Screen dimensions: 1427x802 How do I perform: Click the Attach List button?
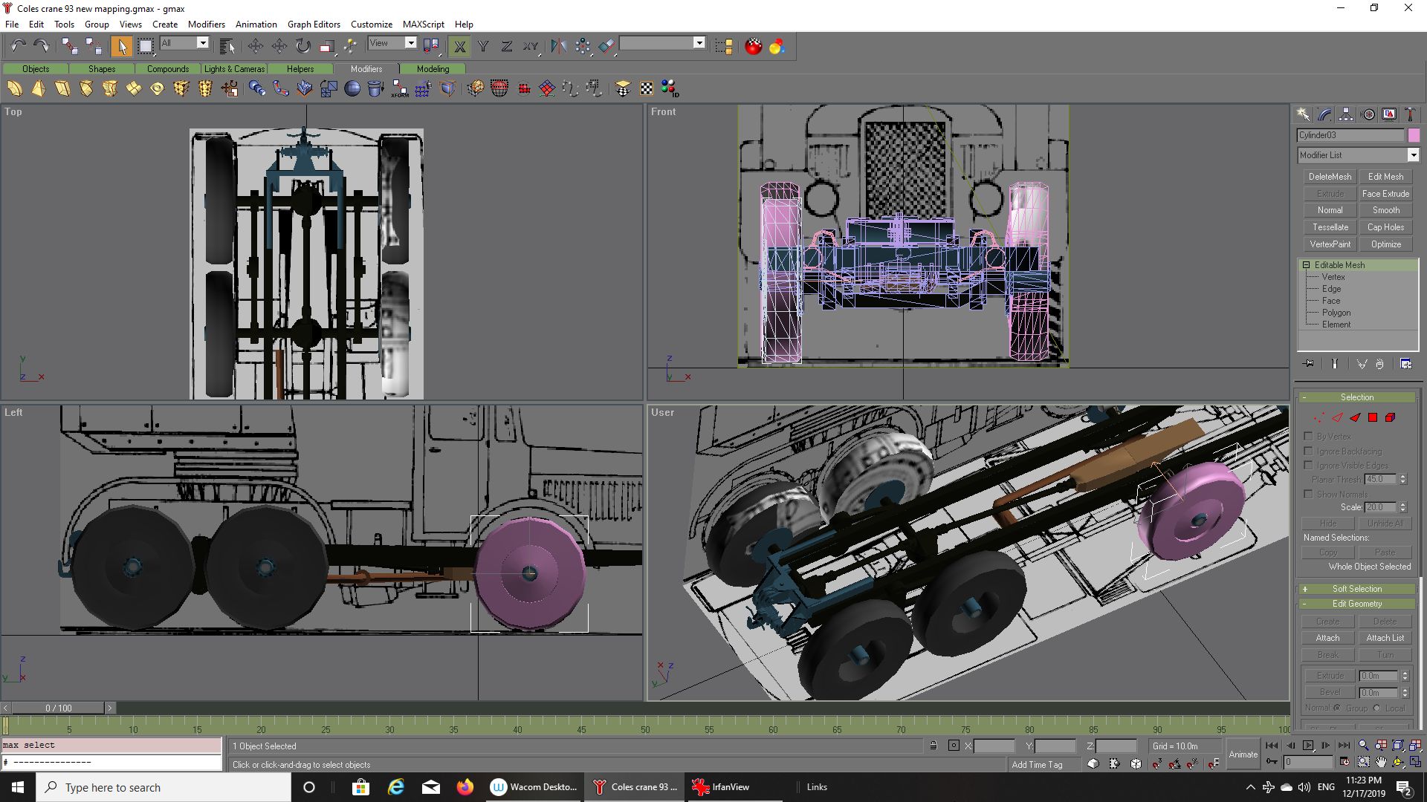pyautogui.click(x=1385, y=638)
